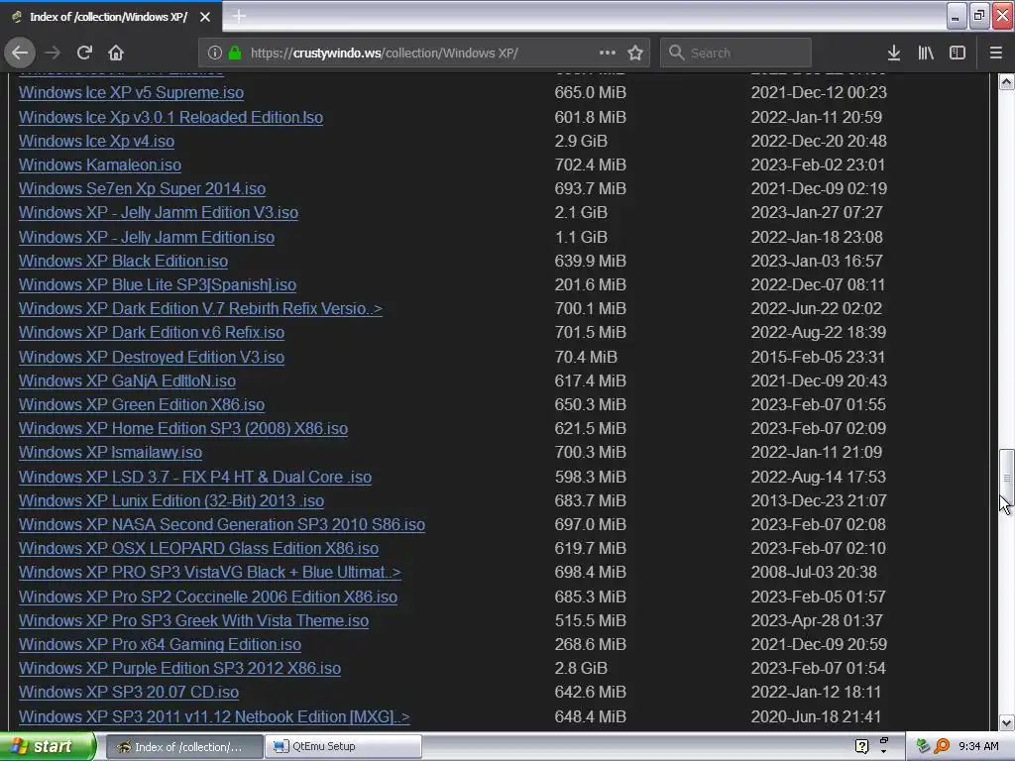Screen dimensions: 1015x761
Task: Open the library icon
Action: (926, 53)
